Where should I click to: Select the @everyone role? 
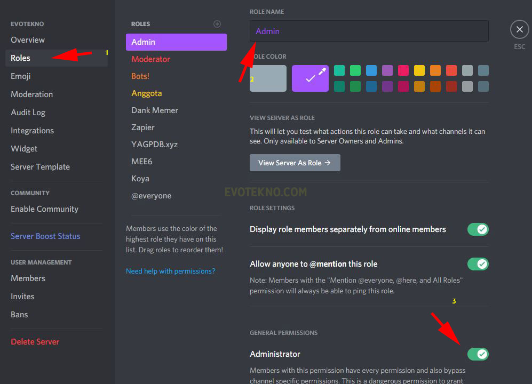152,196
